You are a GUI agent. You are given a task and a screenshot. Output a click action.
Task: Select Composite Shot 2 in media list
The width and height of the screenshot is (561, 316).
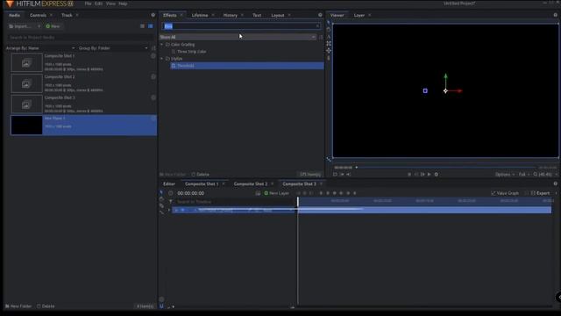pos(84,83)
